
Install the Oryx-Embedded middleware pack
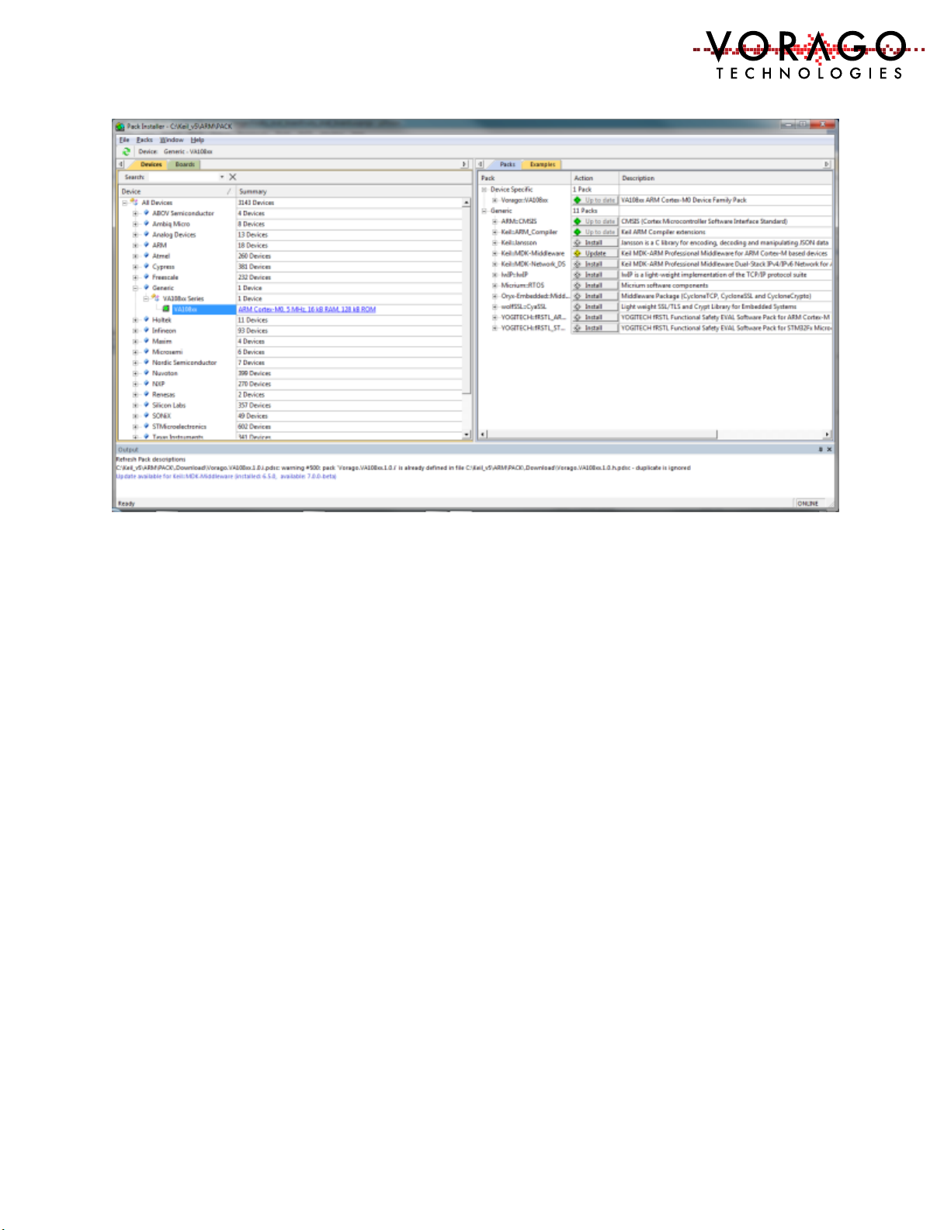[x=595, y=296]
